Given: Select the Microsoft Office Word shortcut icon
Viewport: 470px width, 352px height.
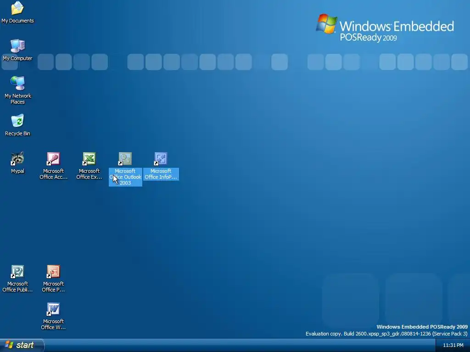Looking at the screenshot, I should pos(53,309).
